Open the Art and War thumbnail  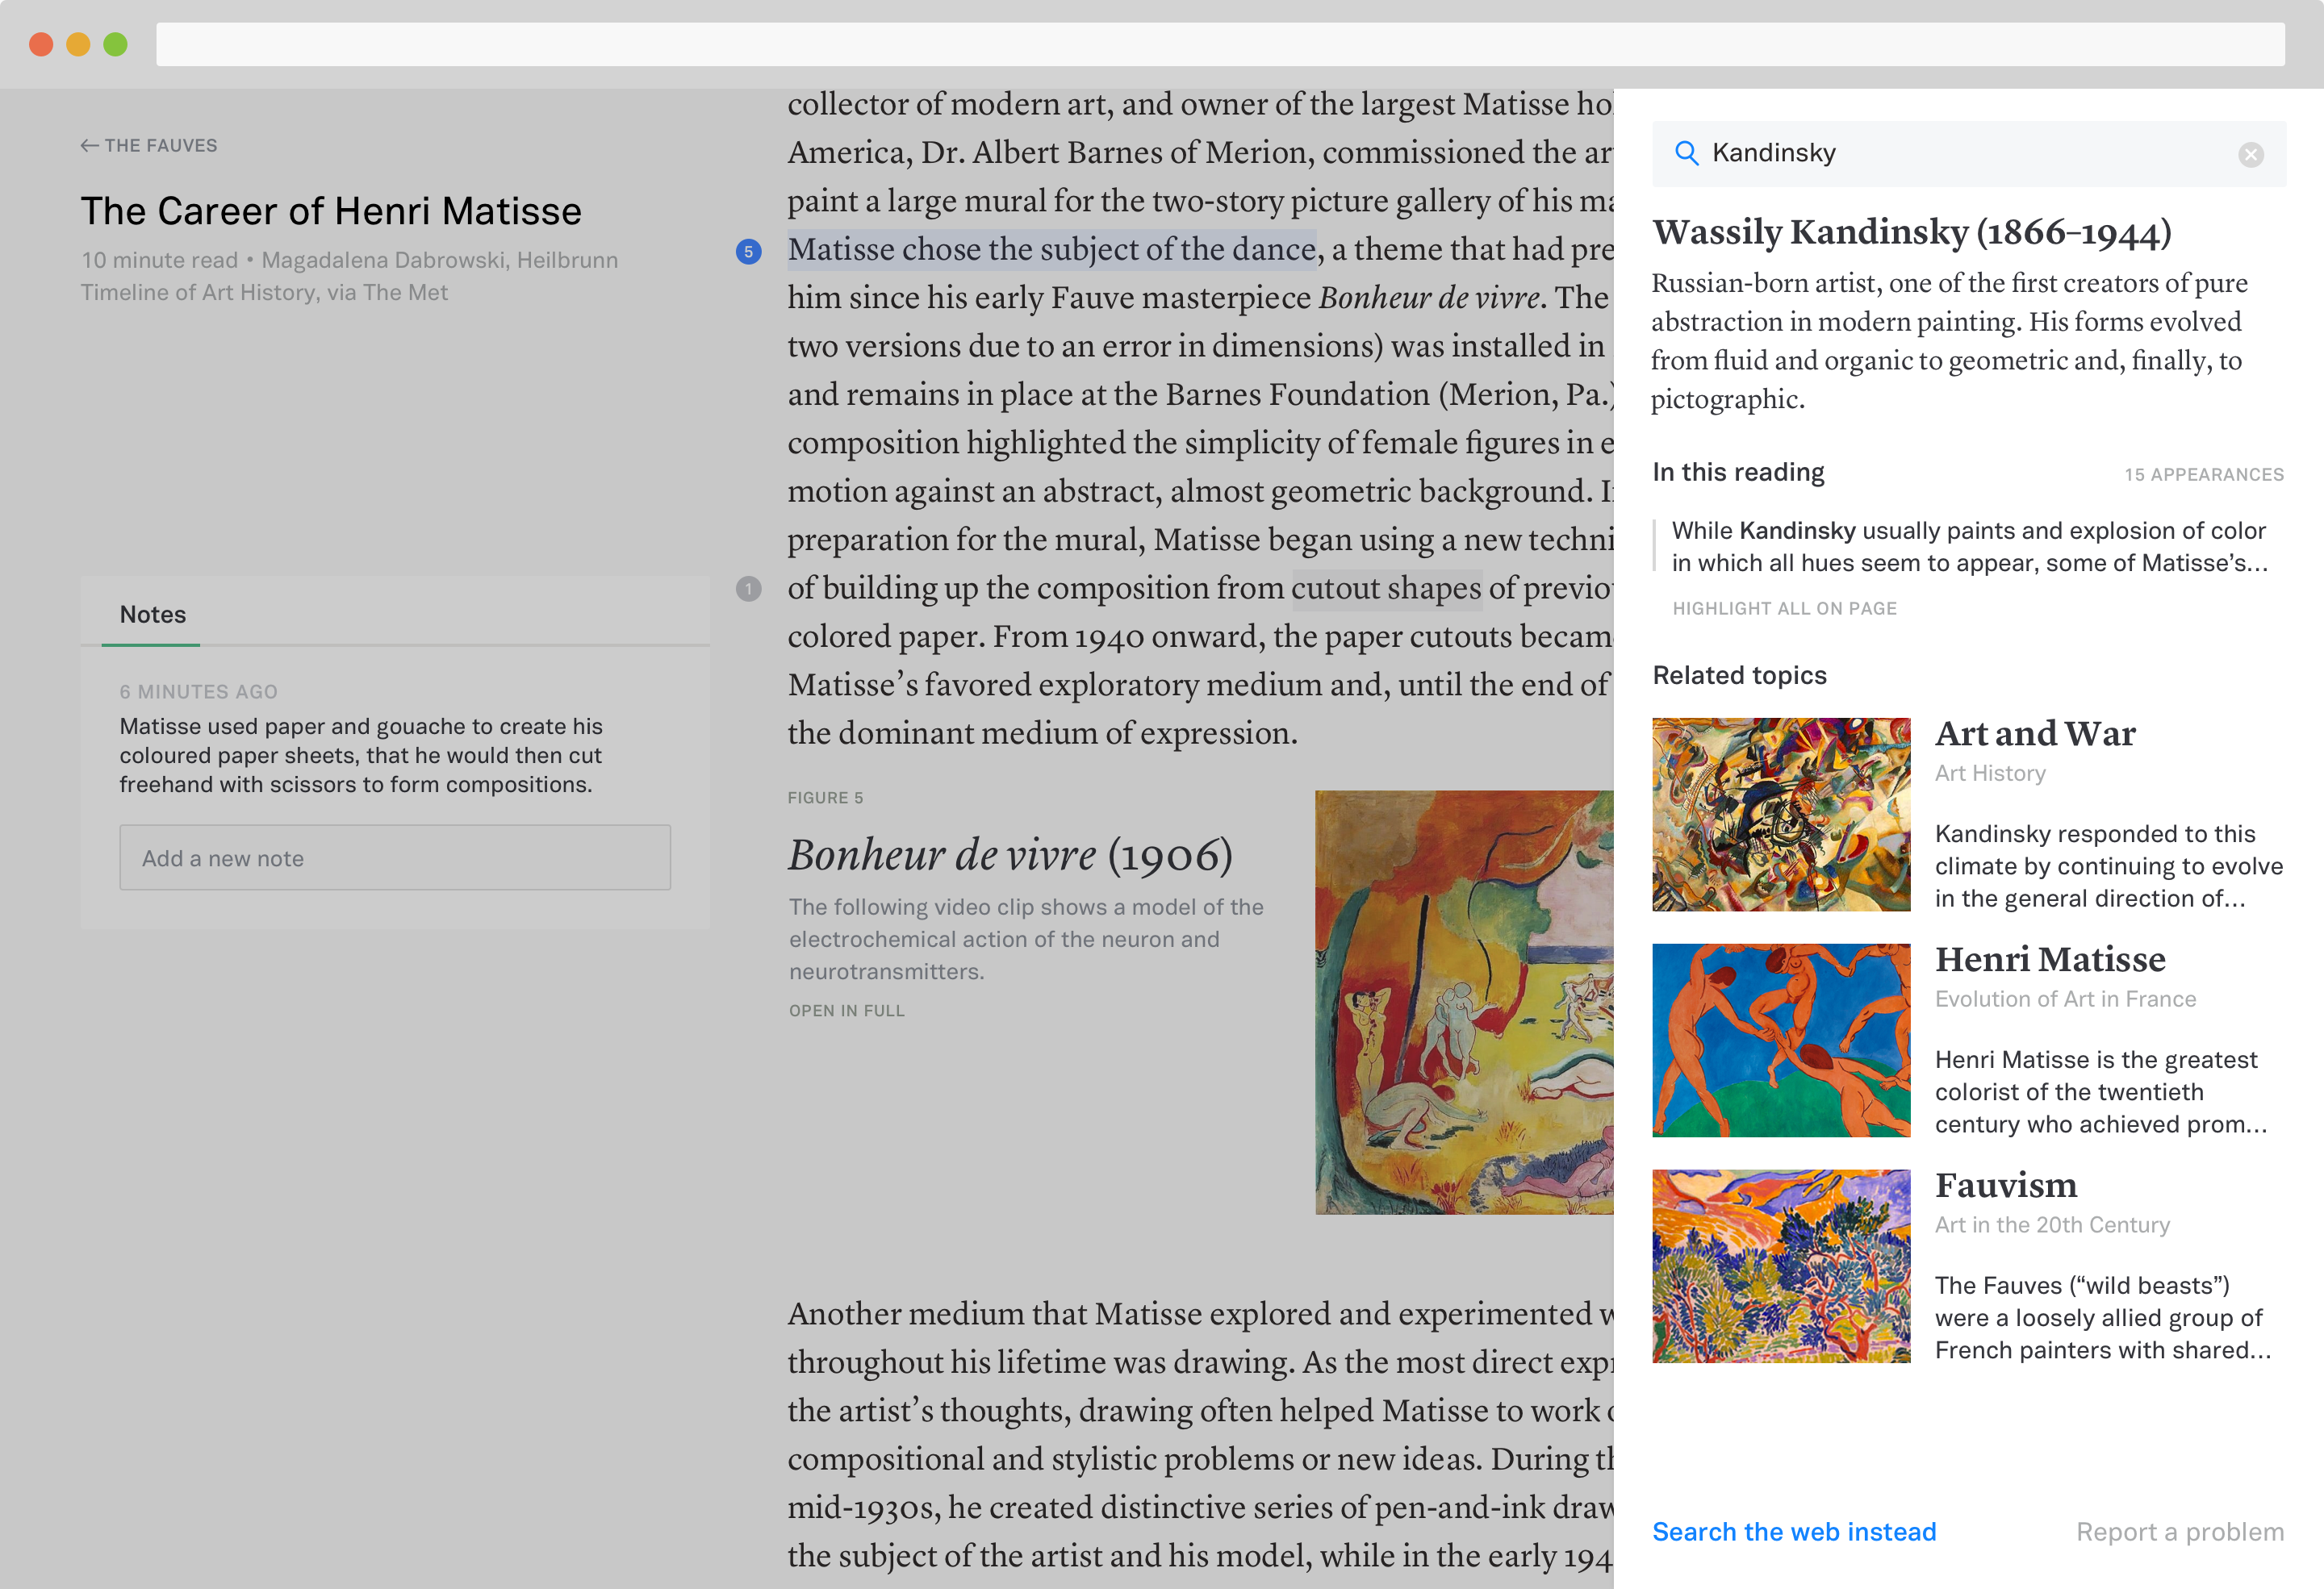click(1781, 814)
